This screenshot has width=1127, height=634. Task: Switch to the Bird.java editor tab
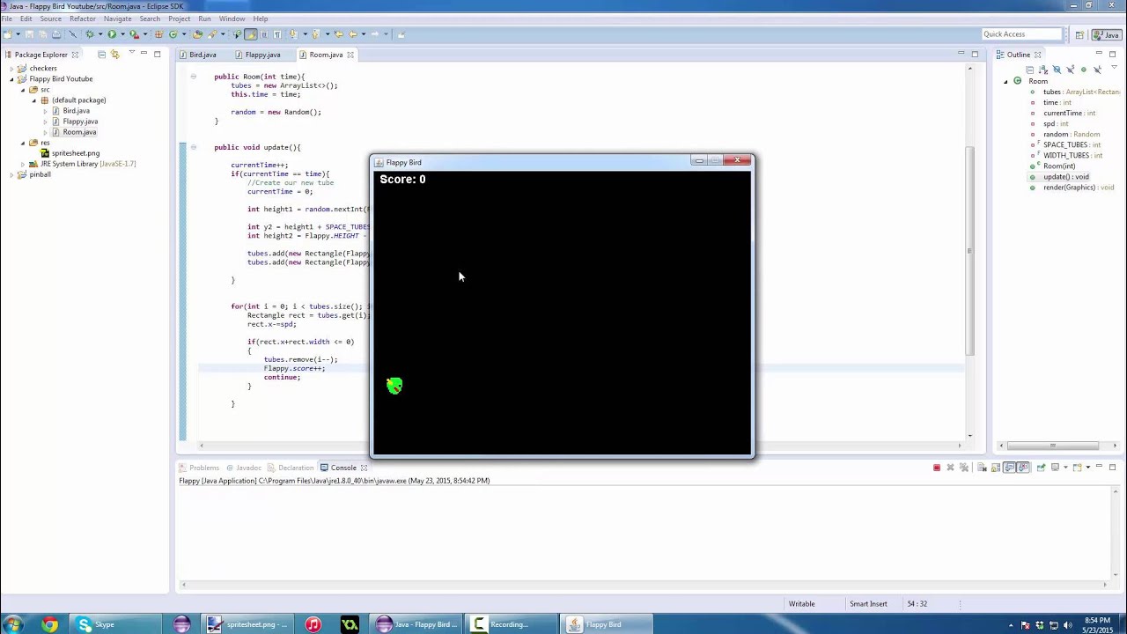(197, 55)
